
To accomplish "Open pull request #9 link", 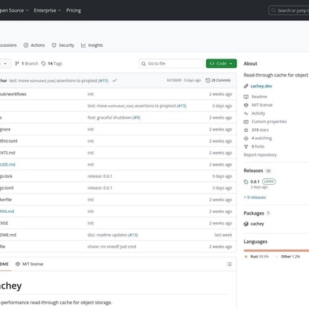I will pyautogui.click(x=137, y=118).
